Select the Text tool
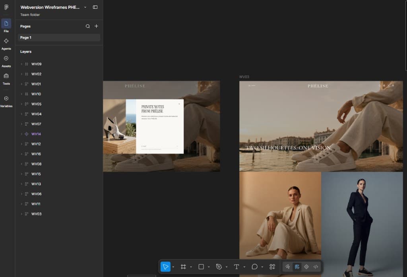The height and width of the screenshot is (277, 407). [x=236, y=267]
